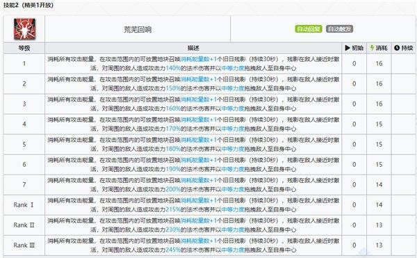Screen dimensions: 417x258
Task: Click level 7 row label
Action: (24, 184)
